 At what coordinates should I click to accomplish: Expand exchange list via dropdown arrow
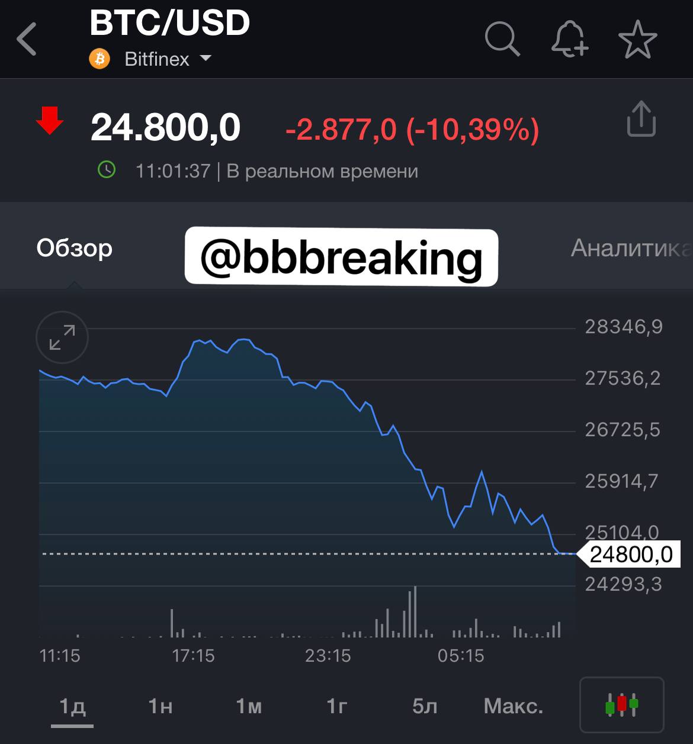[x=206, y=59]
